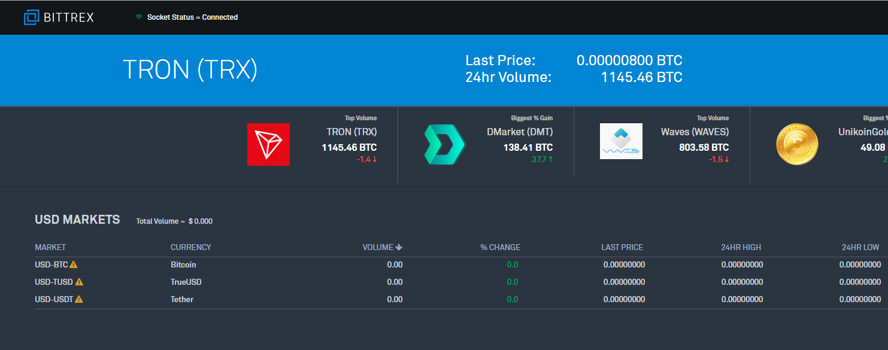This screenshot has width=888, height=350.
Task: Click the Bitcoin currency cell
Action: coord(183,264)
